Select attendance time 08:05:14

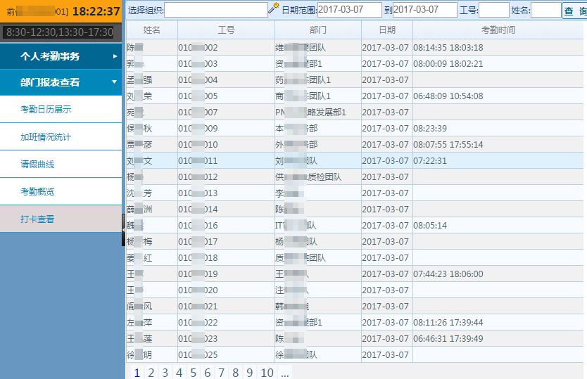[430, 226]
